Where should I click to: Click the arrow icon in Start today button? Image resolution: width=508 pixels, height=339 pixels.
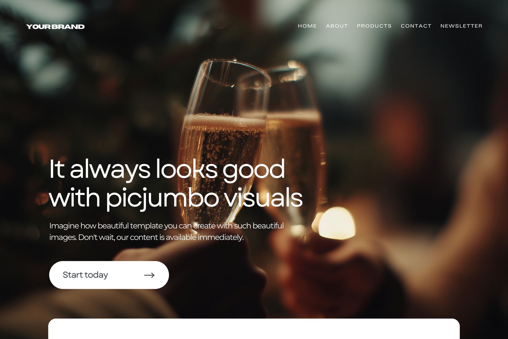[149, 275]
